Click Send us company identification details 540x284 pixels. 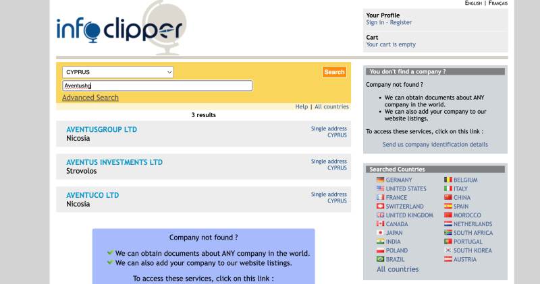tap(435, 144)
